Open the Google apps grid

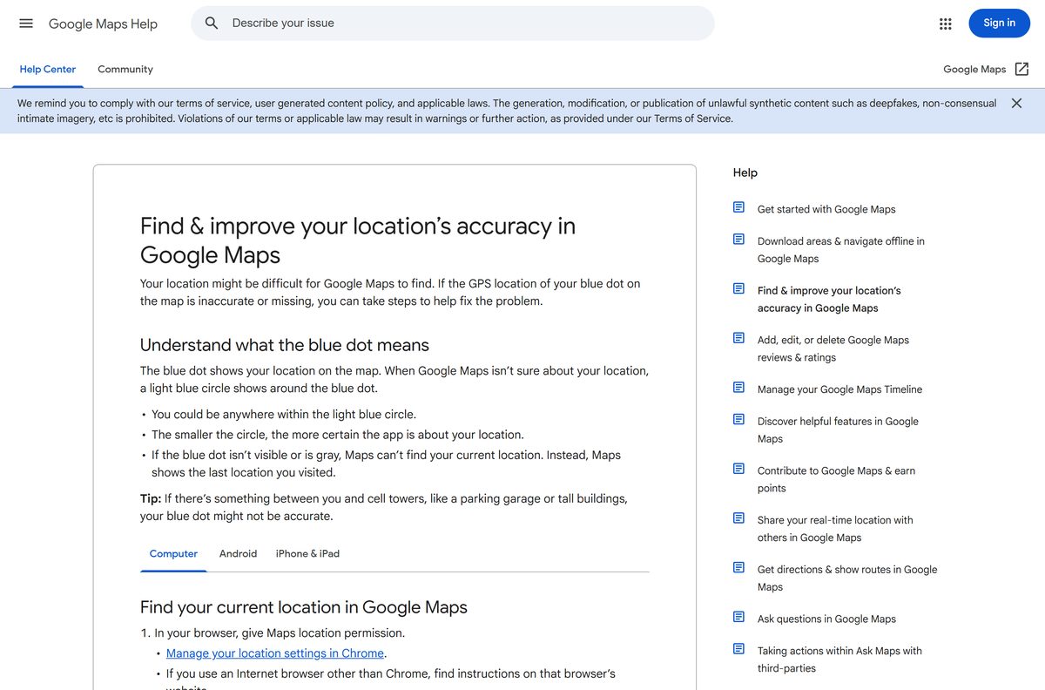[946, 24]
